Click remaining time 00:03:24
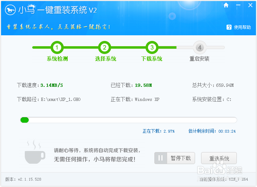The image size is (257, 187). click(227, 131)
